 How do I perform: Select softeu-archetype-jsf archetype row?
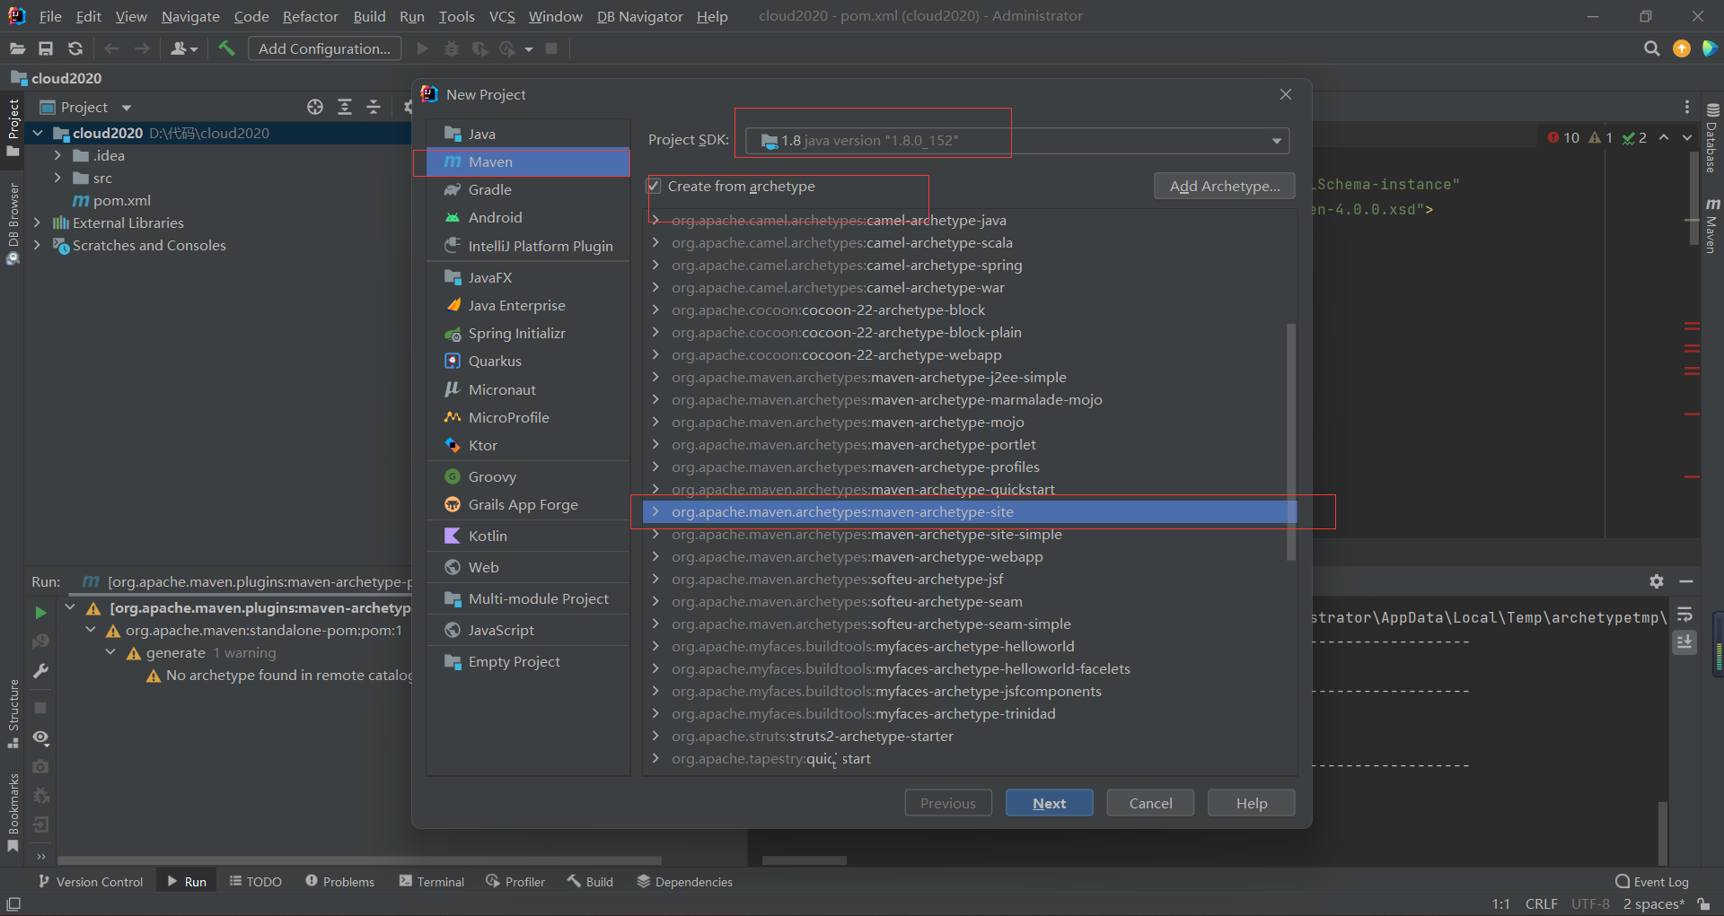pos(970,580)
